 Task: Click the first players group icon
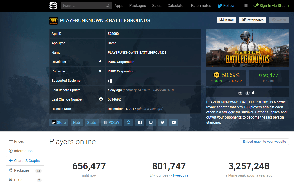[240, 93]
